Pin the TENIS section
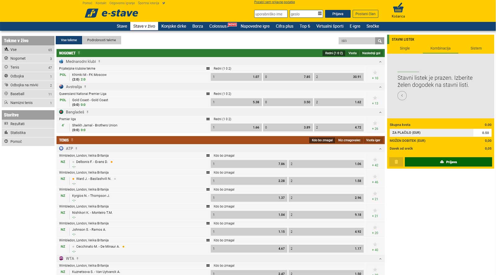 click(72, 140)
